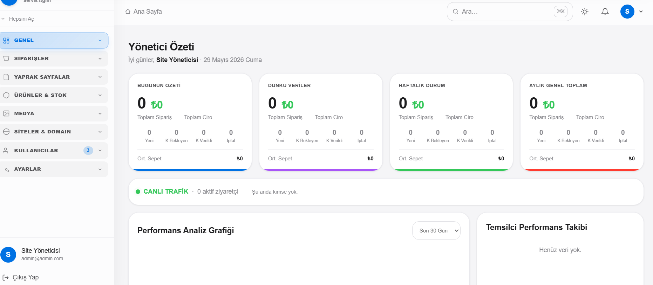Open notifications bell icon
Viewport: 653px width, 285px height.
pyautogui.click(x=605, y=12)
